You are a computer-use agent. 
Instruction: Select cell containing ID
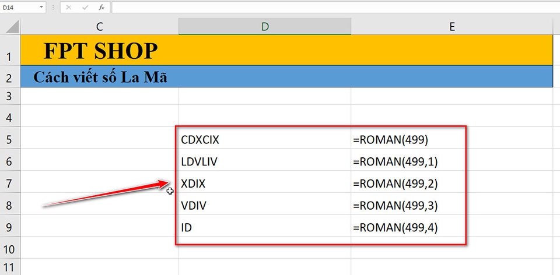coord(265,225)
